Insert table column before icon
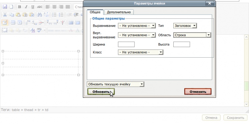Viewport: 249px width, 124px height. point(50,23)
